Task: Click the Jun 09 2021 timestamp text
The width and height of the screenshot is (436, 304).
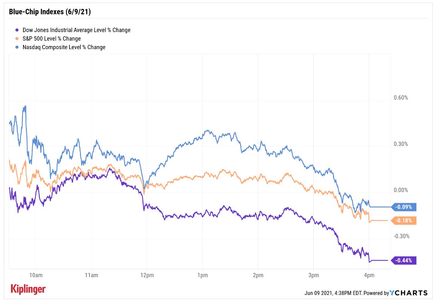Action: point(346,293)
